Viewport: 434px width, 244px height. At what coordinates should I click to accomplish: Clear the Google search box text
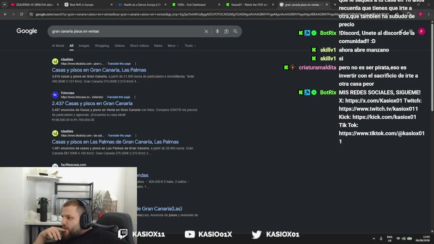(206, 31)
